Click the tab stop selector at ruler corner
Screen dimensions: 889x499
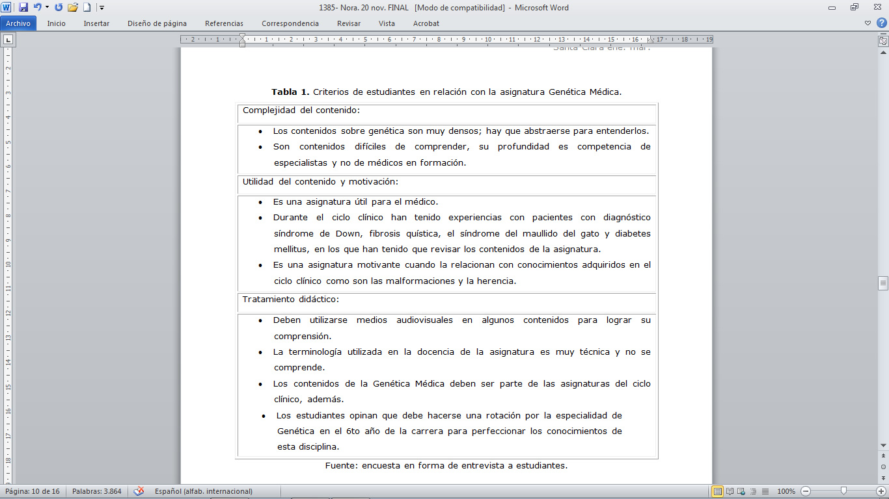(8, 40)
